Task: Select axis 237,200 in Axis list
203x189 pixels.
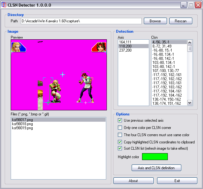Action: point(125,50)
